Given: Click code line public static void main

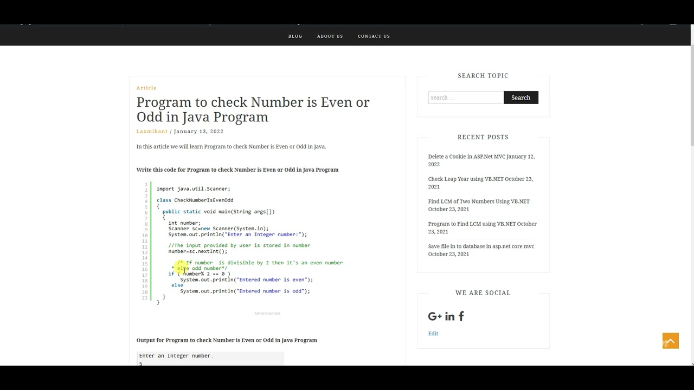Looking at the screenshot, I should pos(219,212).
